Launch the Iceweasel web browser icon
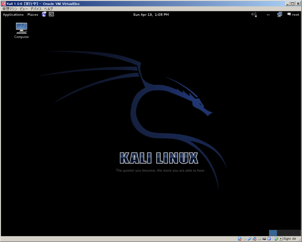 pos(44,14)
